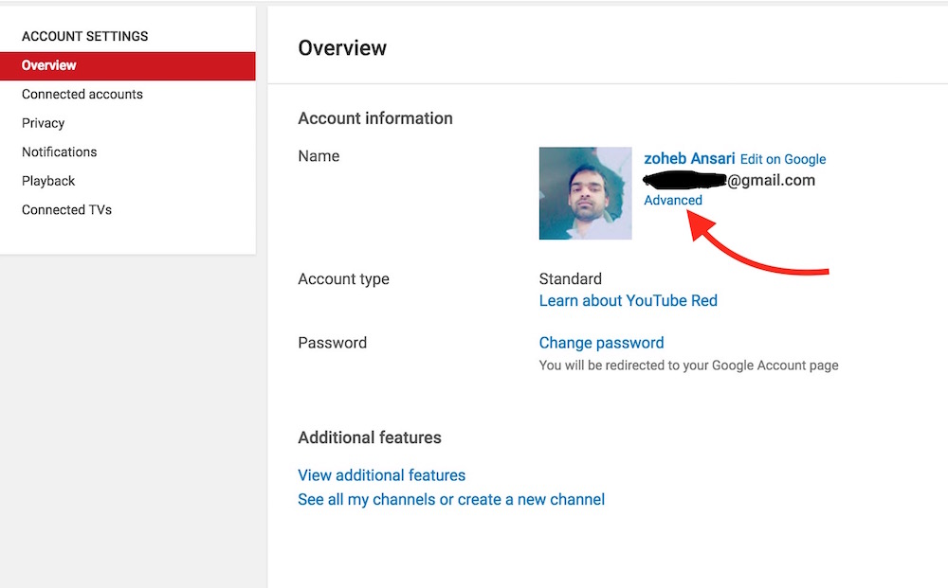
Task: Click the Change password link
Action: [x=601, y=343]
